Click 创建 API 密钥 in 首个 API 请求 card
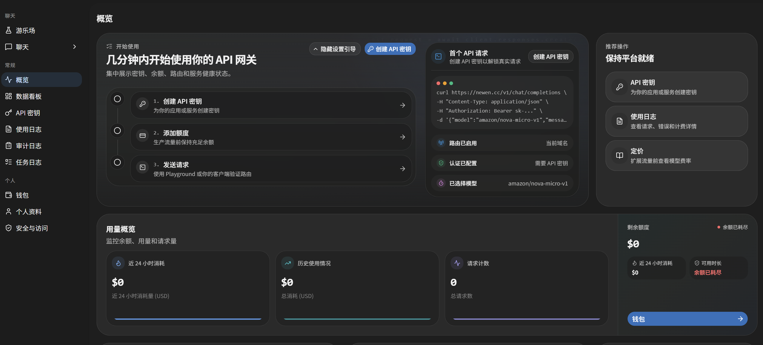Viewport: 763px width, 345px height. (x=551, y=57)
